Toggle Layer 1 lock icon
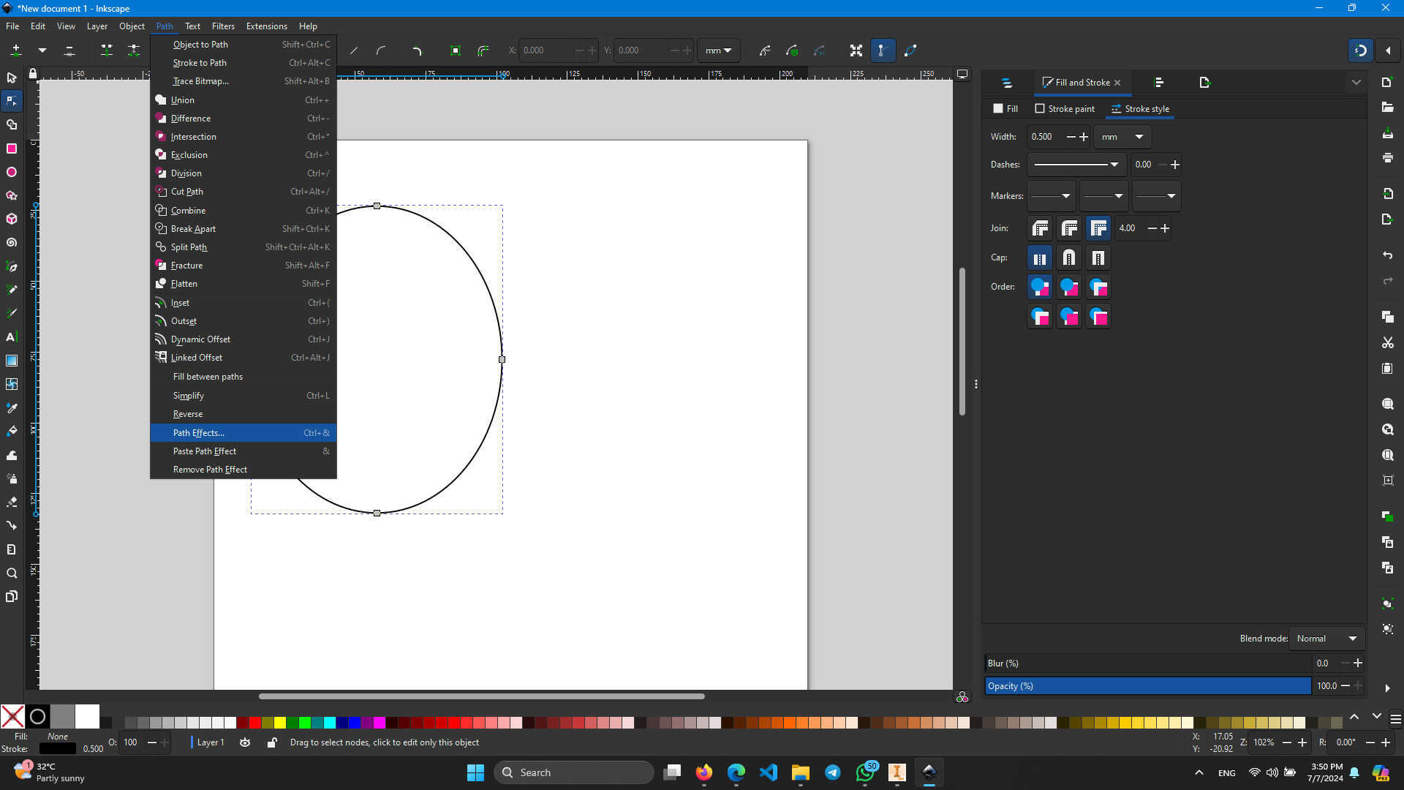 pos(272,742)
